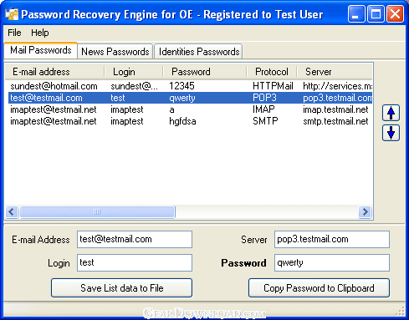Sort by Login column header

click(x=134, y=72)
